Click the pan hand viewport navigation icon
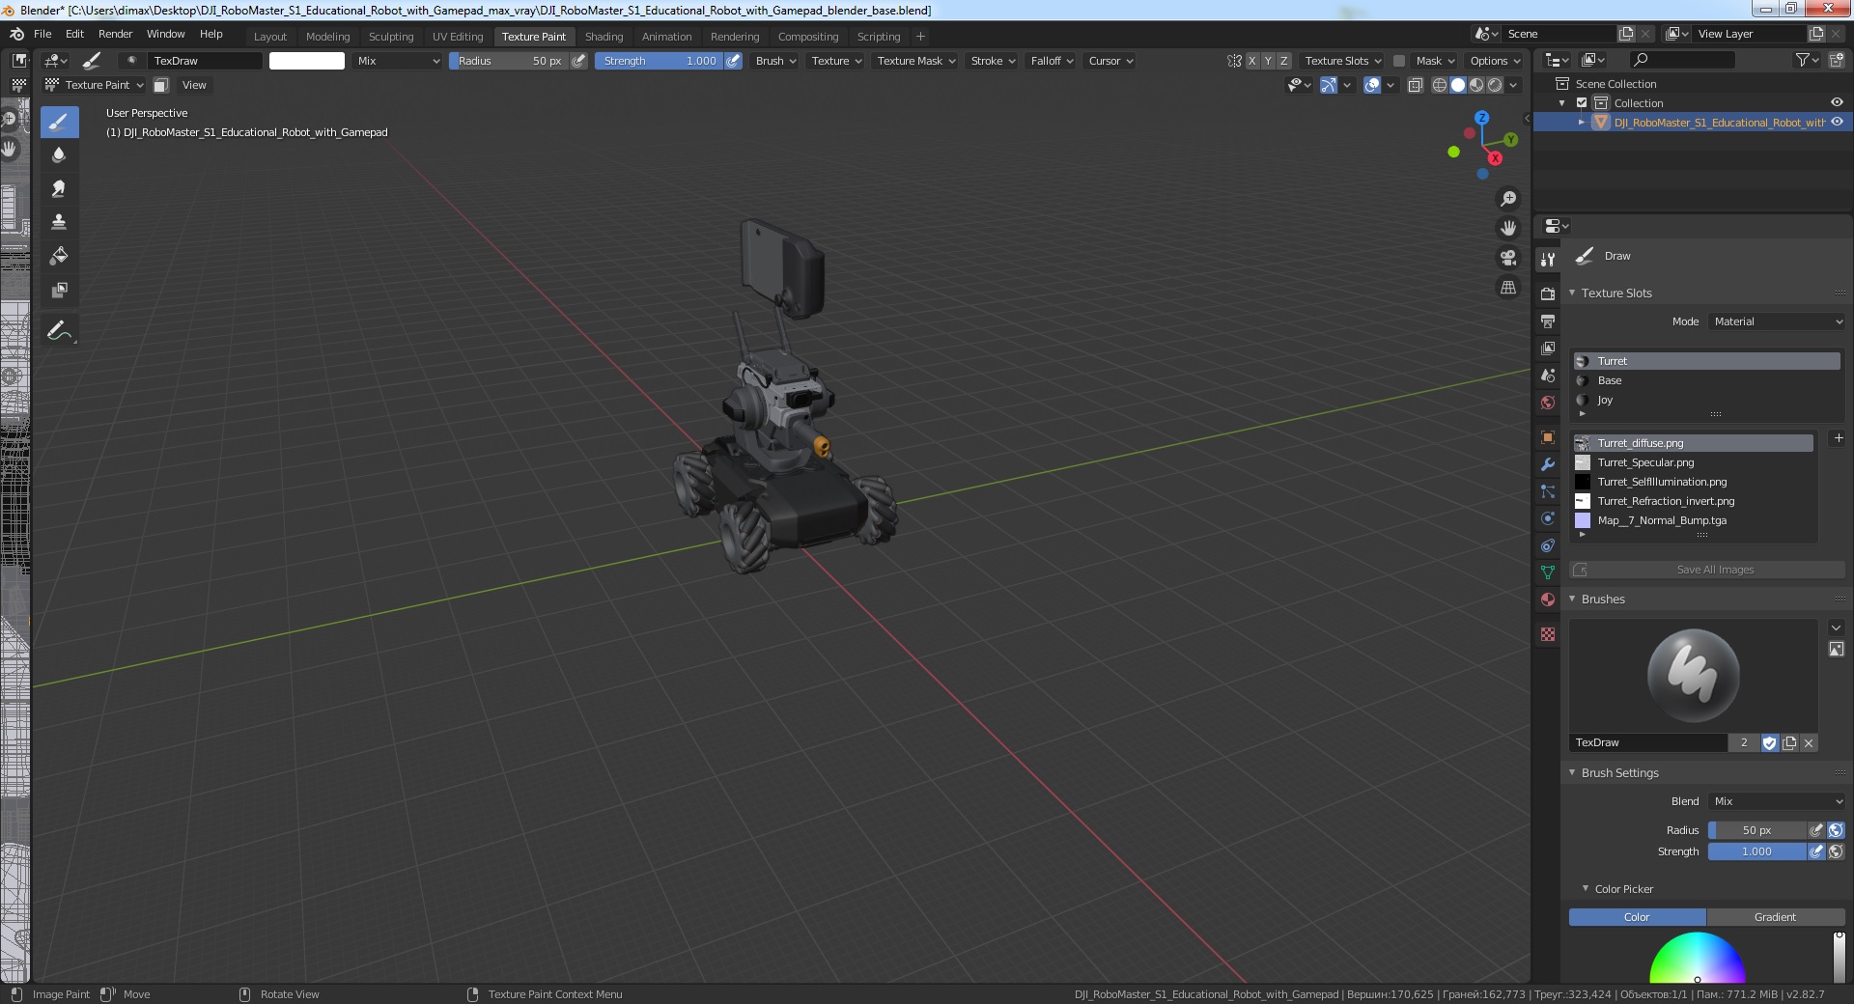 [x=1507, y=228]
